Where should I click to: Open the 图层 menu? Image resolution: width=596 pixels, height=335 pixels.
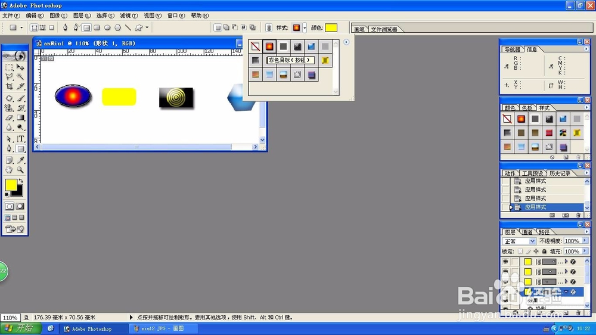click(82, 15)
